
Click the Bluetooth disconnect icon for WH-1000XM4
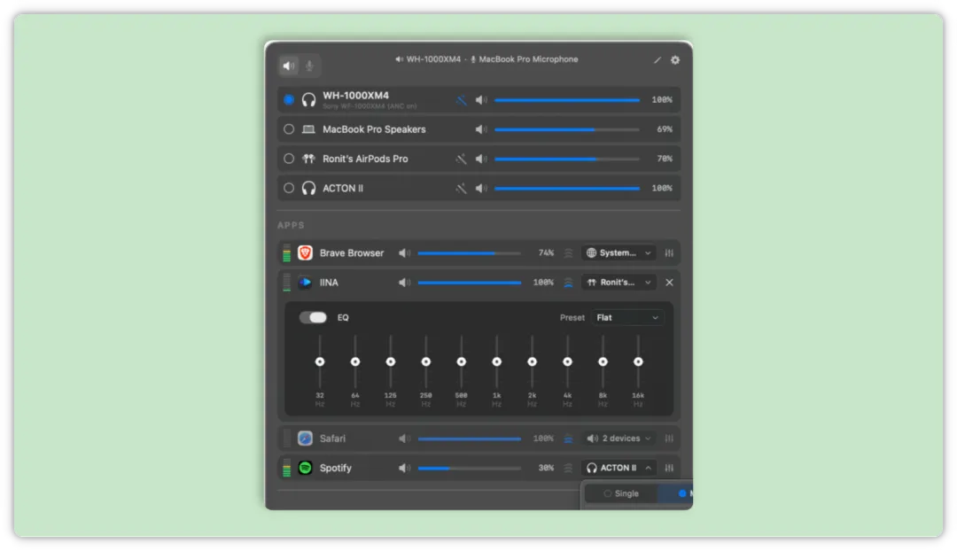(x=462, y=99)
